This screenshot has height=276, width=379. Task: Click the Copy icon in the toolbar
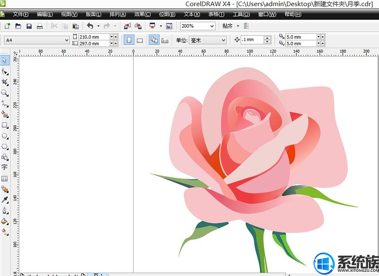65,26
